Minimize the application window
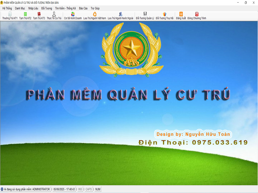The width and height of the screenshot is (258, 193). click(x=238, y=3)
